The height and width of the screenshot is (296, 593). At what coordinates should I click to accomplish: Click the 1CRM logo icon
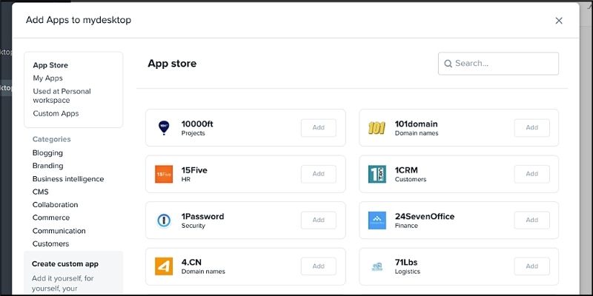[x=377, y=174]
